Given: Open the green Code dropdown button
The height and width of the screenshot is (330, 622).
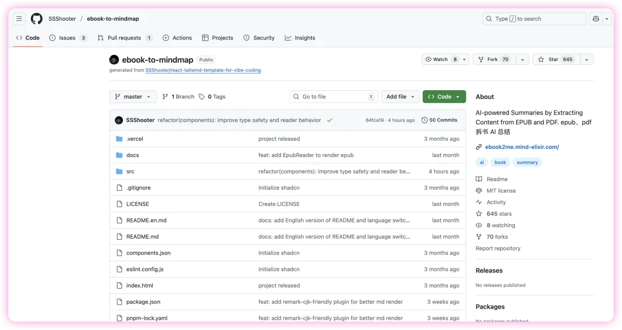Looking at the screenshot, I should (444, 97).
